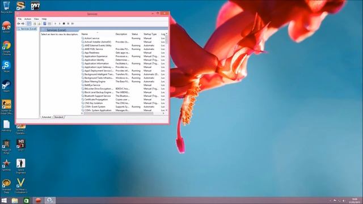This screenshot has height=204, width=363.
Task: Select the BitLocker Drive Encryption service
Action: 123,88
